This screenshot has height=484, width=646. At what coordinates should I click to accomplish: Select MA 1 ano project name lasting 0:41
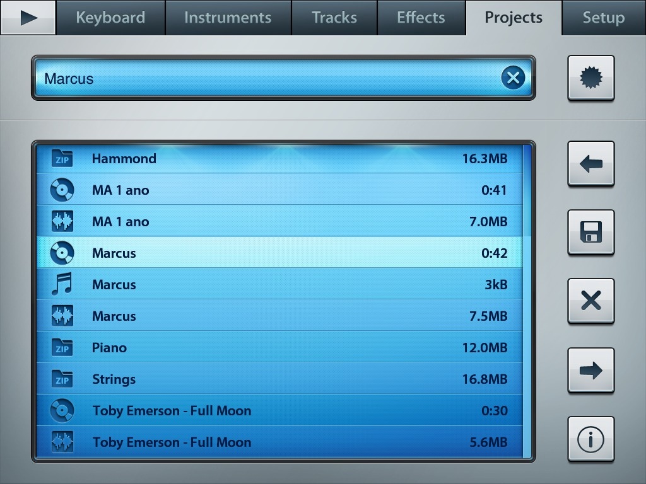click(120, 190)
